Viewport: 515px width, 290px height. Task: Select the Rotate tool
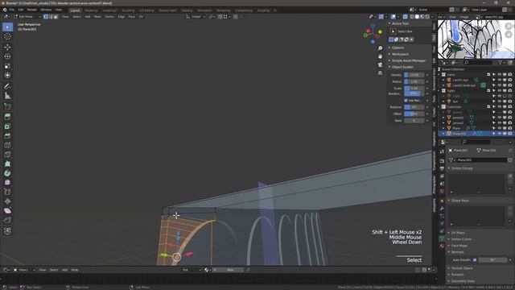point(7,56)
